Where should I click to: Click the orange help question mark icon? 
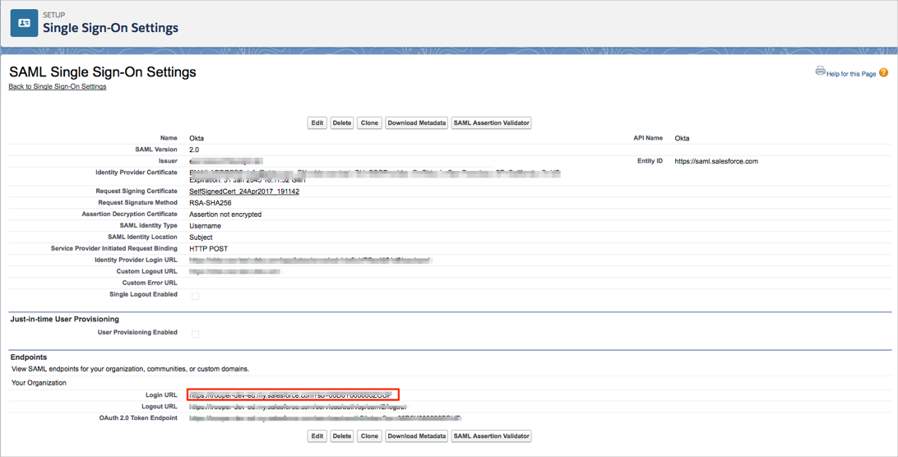pyautogui.click(x=883, y=73)
